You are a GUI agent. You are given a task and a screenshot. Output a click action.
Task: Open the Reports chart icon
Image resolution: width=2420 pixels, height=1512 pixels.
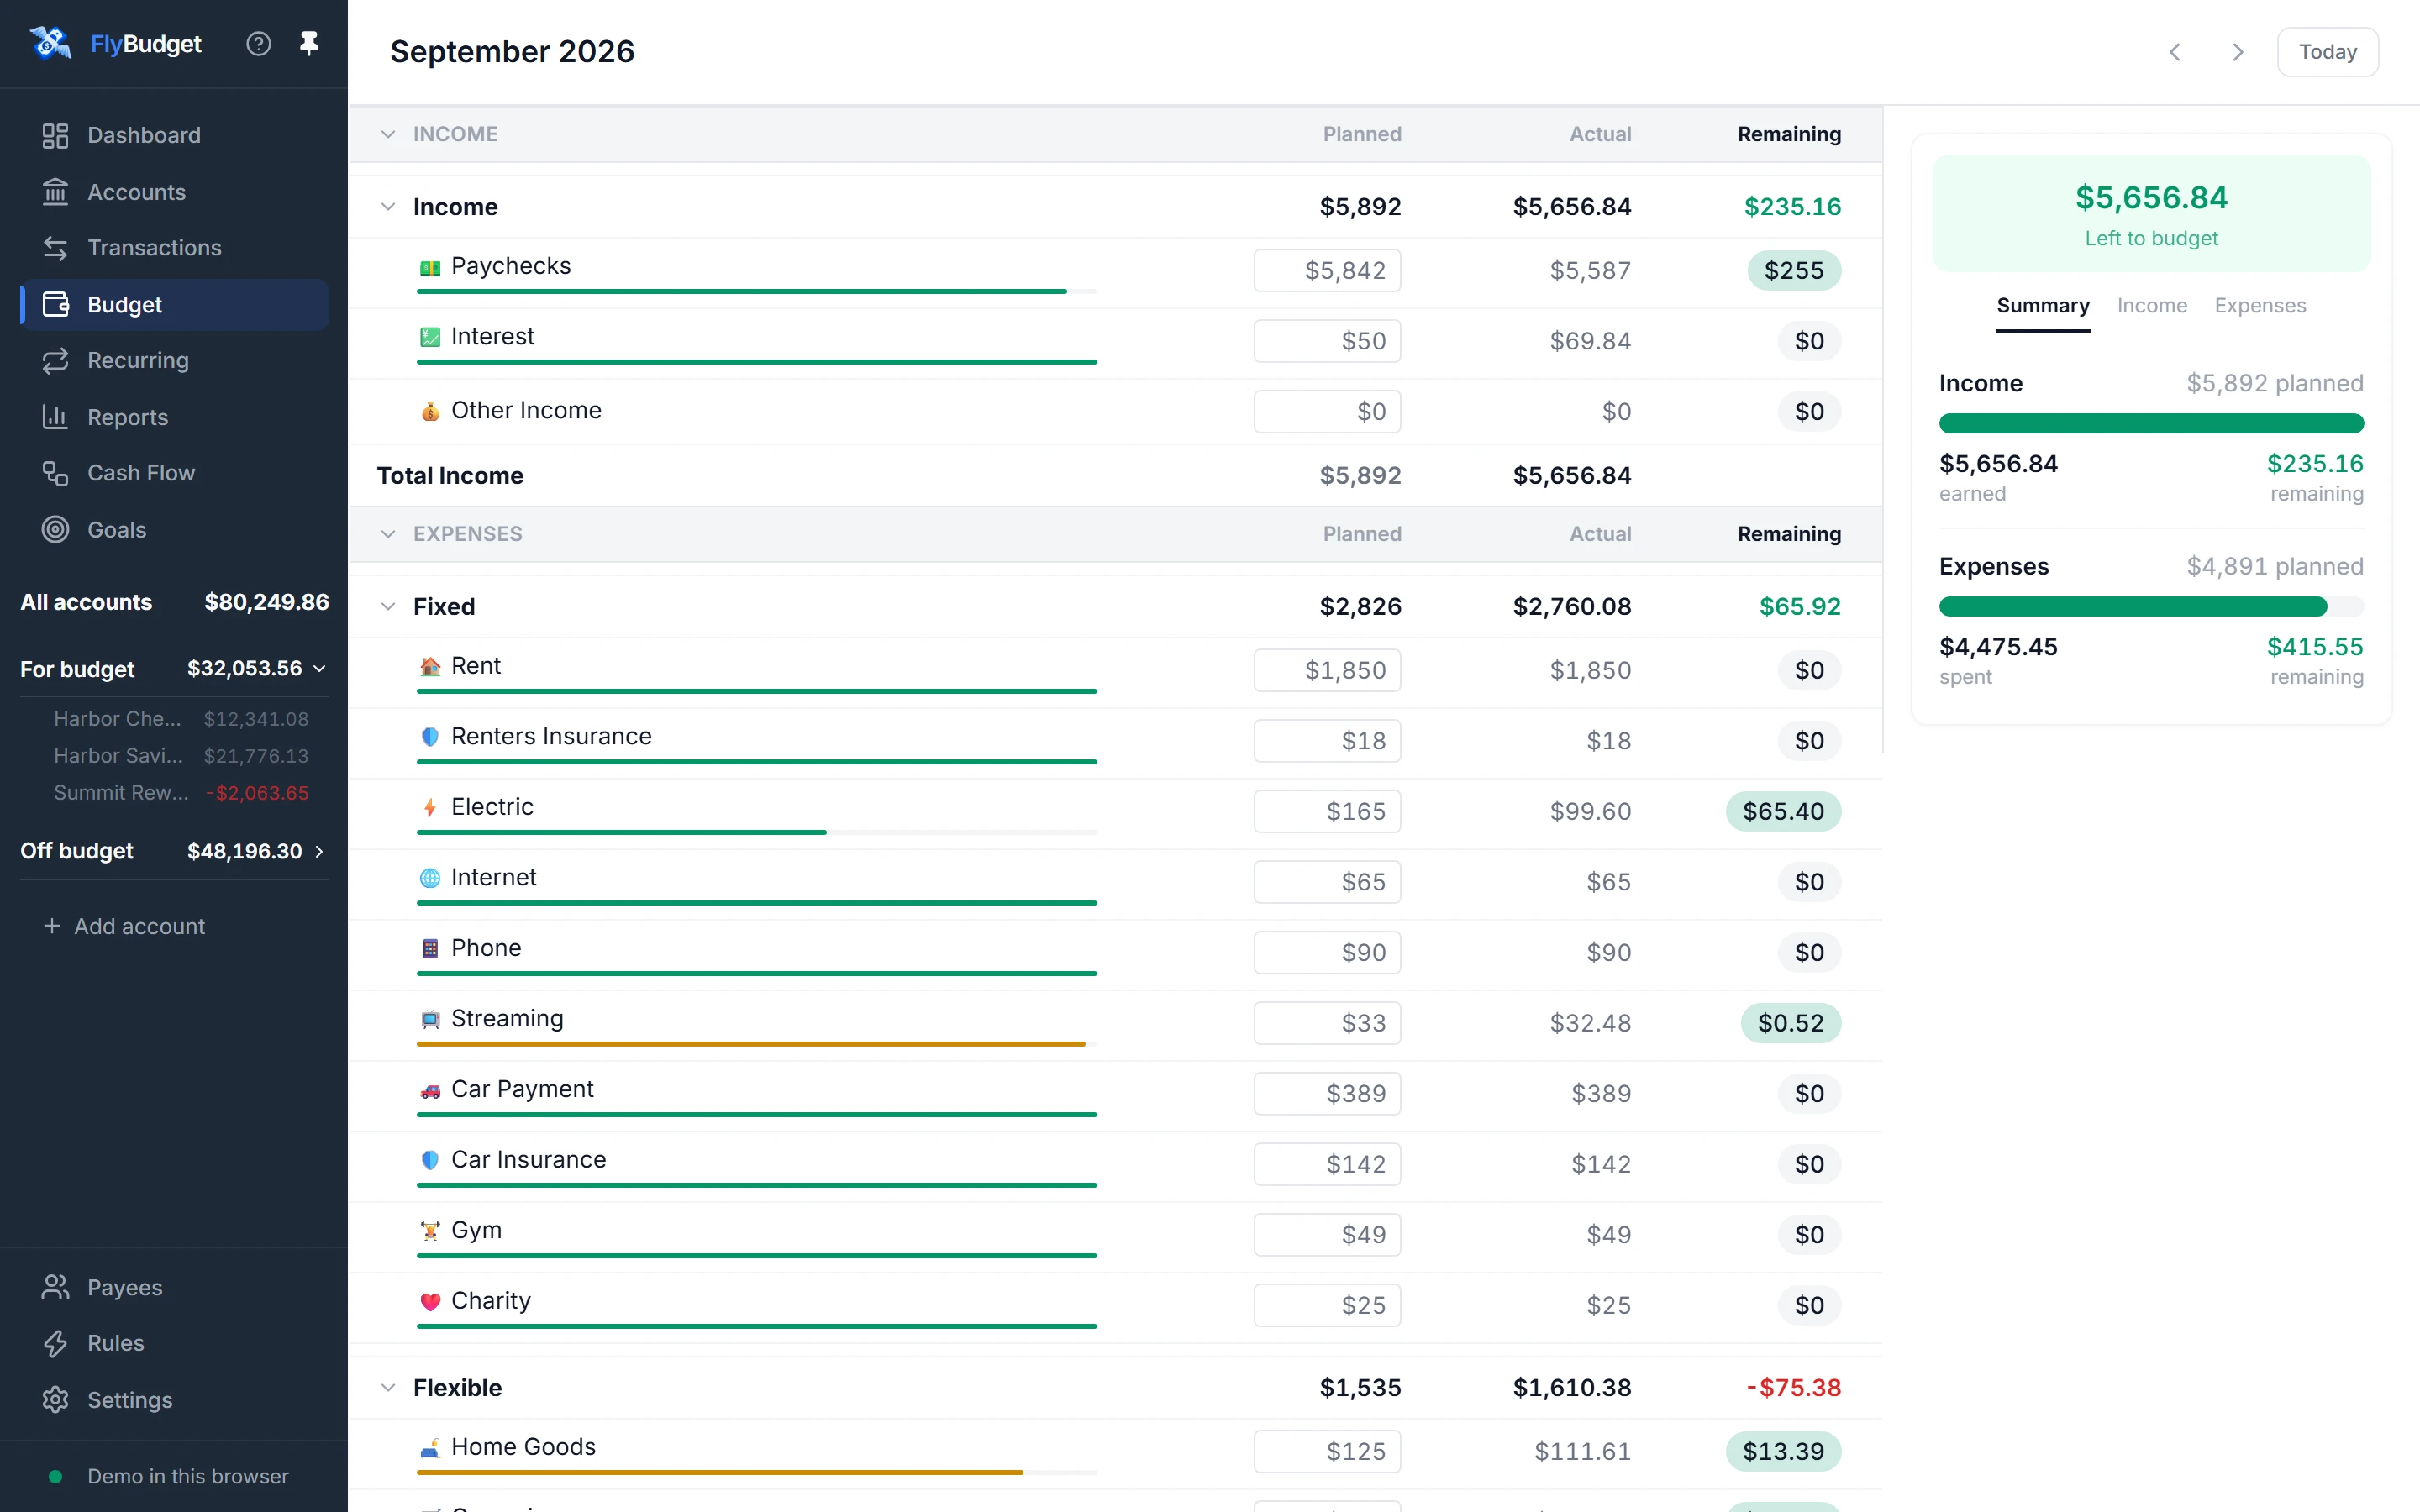(55, 417)
